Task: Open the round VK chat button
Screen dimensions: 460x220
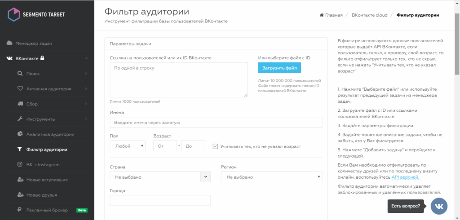Action: (439, 206)
